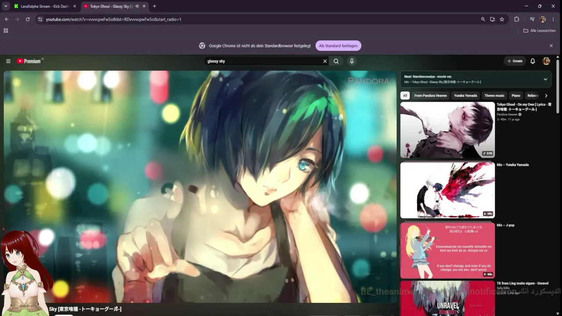This screenshot has width=562, height=316.
Task: Open Chrome zoom magnifier in address bar
Action: tap(483, 19)
